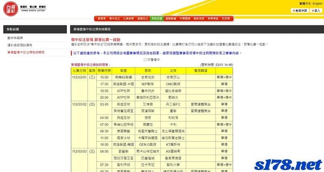Click the 英雄聯盟-韓國 league cell

[124, 144]
